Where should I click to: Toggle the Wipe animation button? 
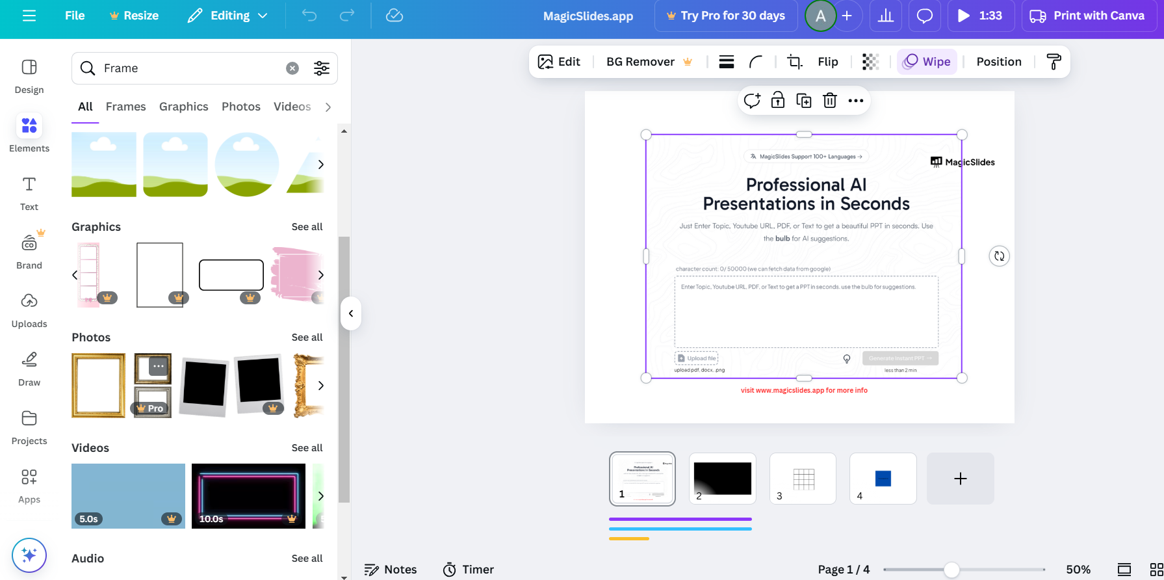[927, 62]
